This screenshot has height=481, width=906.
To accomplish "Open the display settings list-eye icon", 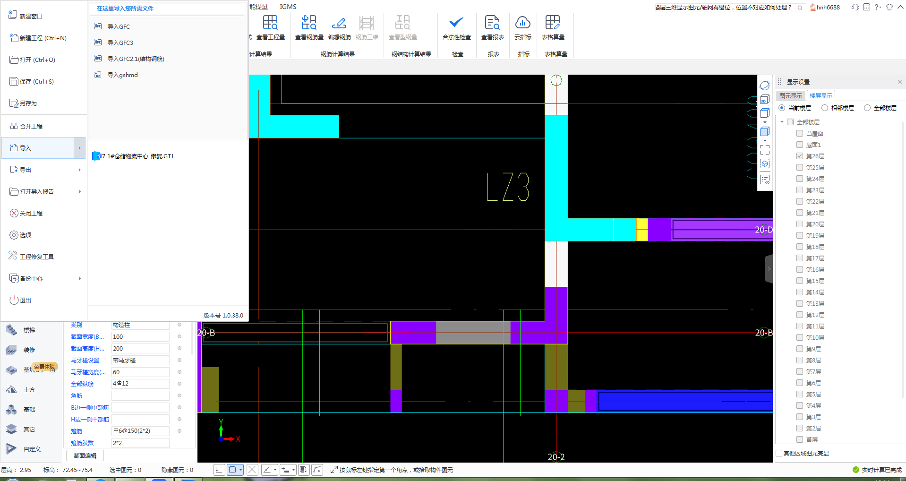I will (765, 180).
